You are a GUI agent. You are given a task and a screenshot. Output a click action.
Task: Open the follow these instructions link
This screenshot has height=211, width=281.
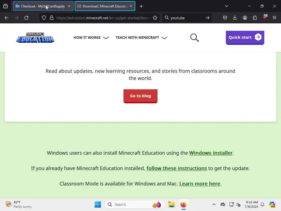176,168
